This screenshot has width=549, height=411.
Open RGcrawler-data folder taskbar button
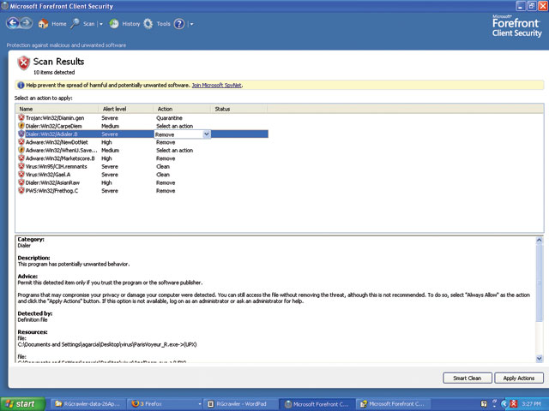88,404
